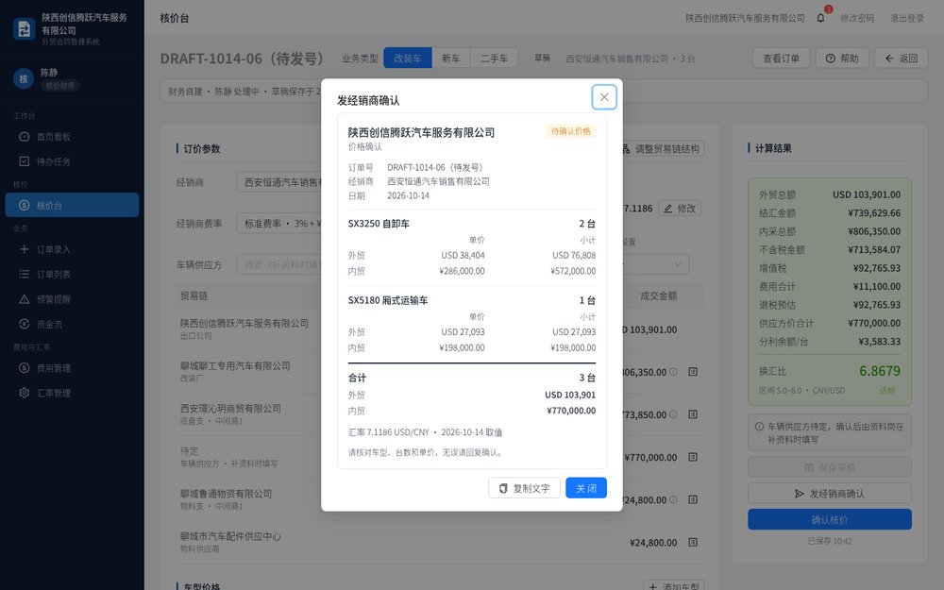Click the dialog total ¥770,000.00 value

[571, 411]
